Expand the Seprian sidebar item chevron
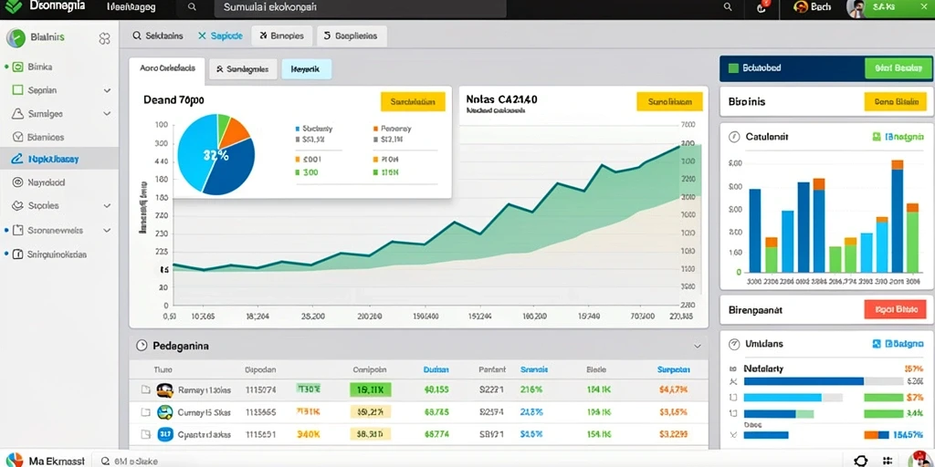935x467 pixels. [x=108, y=90]
